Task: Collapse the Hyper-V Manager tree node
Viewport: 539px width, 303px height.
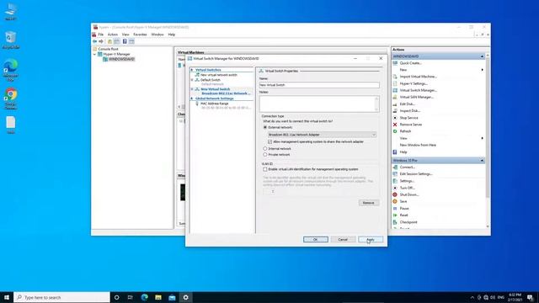Action: coord(95,54)
